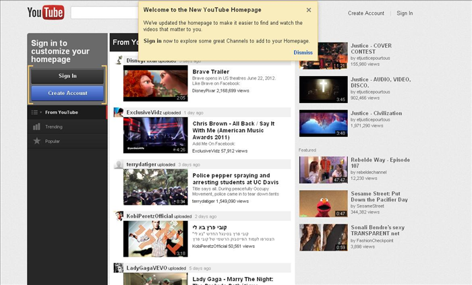Open Justice - COVER CONTEST title
This screenshot has height=285, width=472.
(371, 49)
